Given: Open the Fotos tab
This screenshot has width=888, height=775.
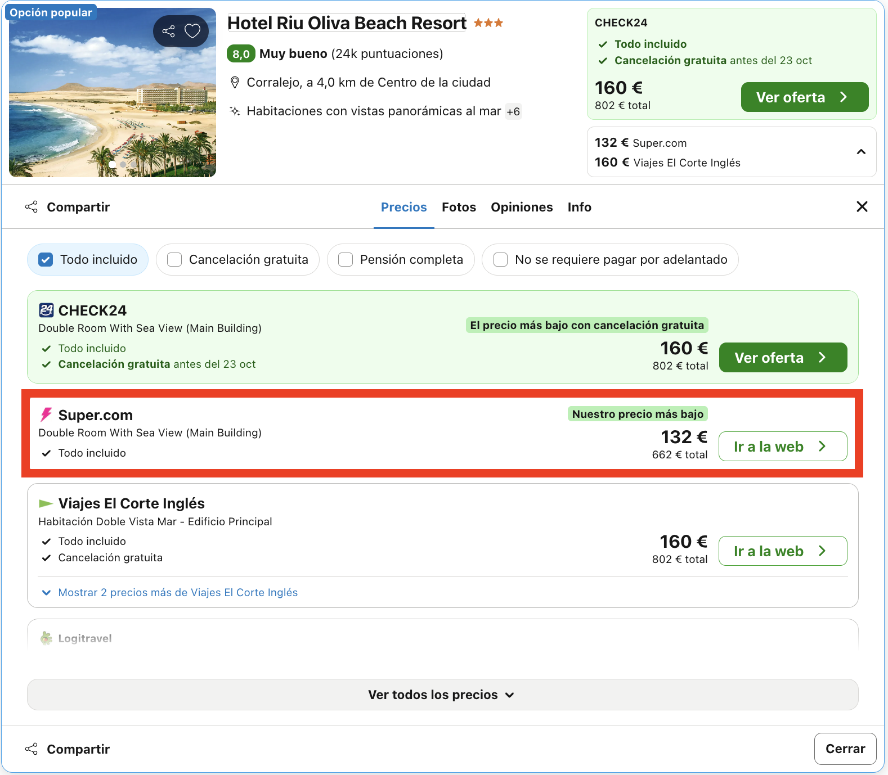Looking at the screenshot, I should (459, 207).
